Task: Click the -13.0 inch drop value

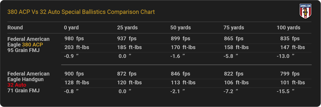Action: [x=285, y=56]
